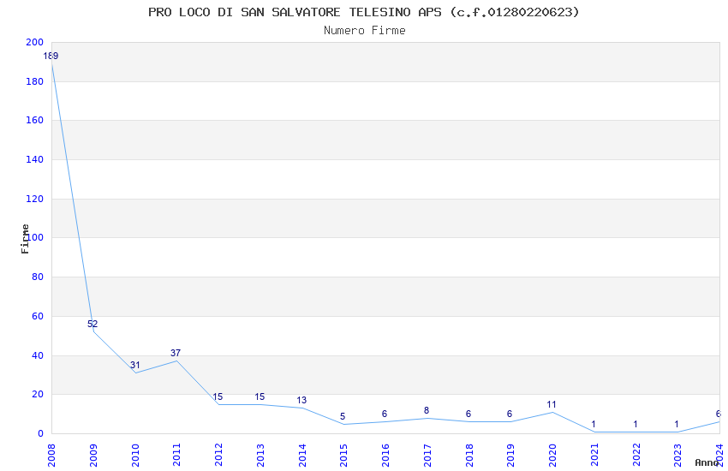Click the data point labeled 8
The image size is (728, 471).
[x=427, y=411]
